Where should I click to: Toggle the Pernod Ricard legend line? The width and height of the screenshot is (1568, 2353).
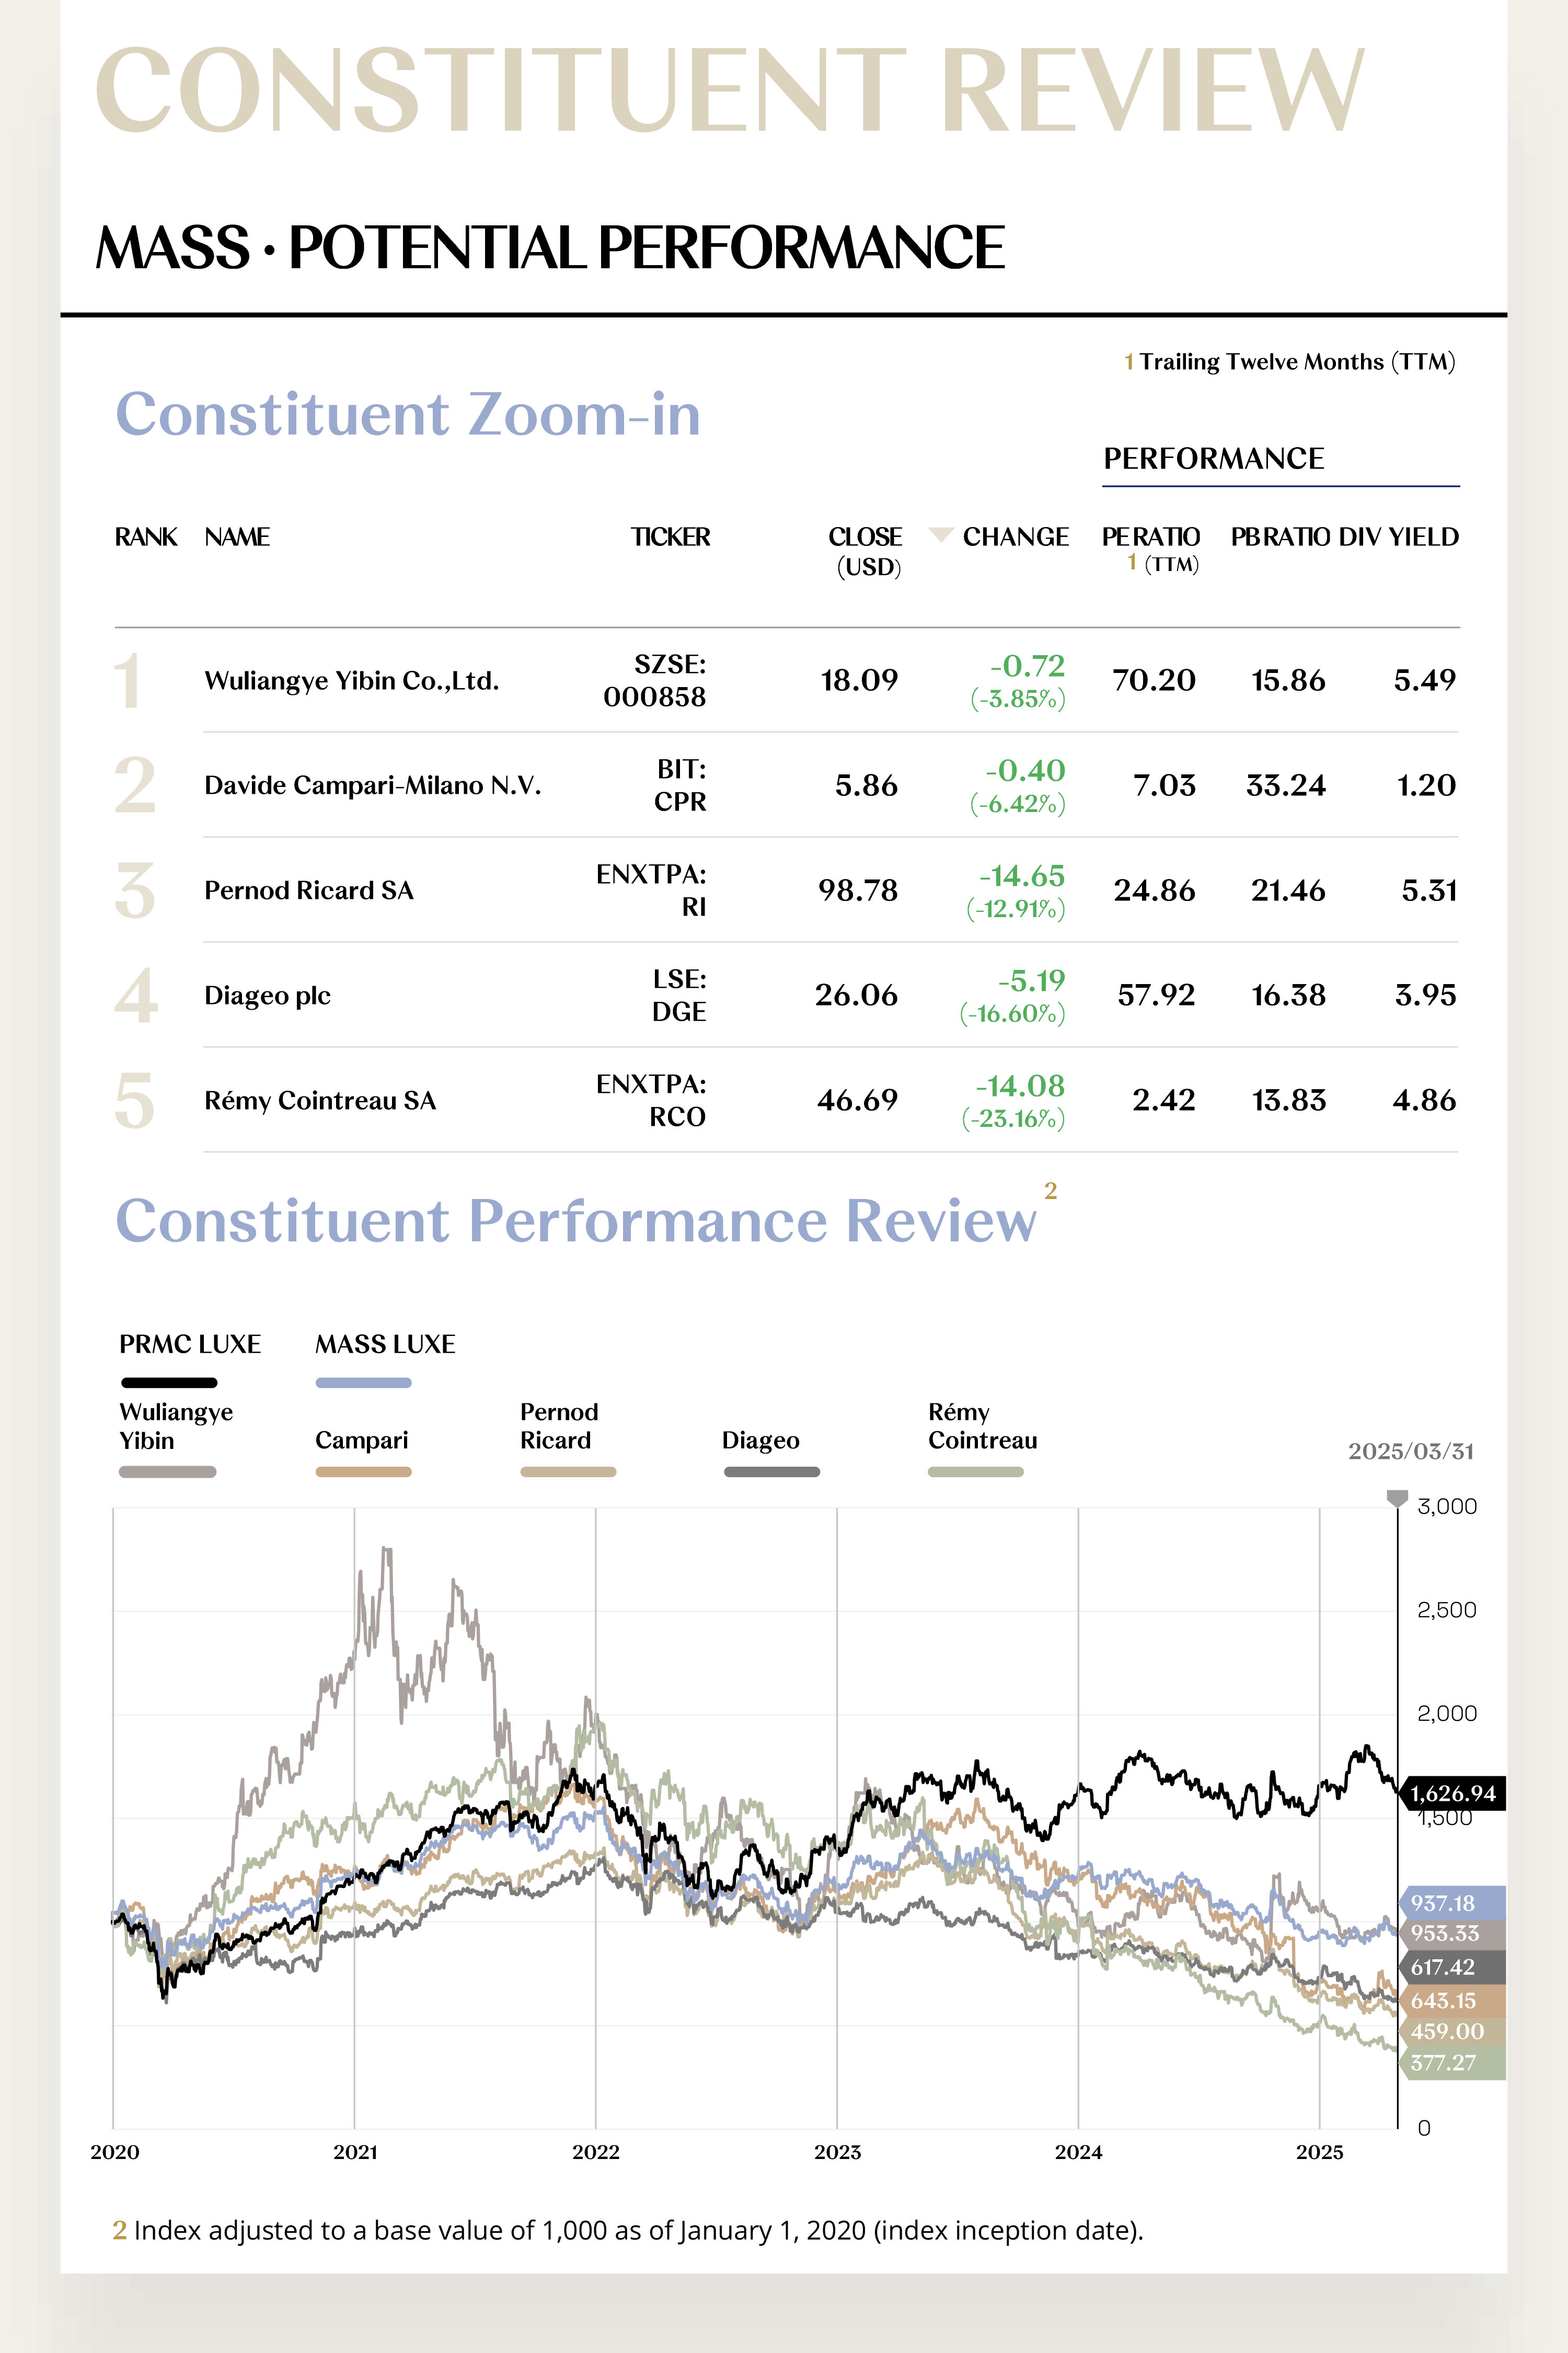[x=568, y=1471]
